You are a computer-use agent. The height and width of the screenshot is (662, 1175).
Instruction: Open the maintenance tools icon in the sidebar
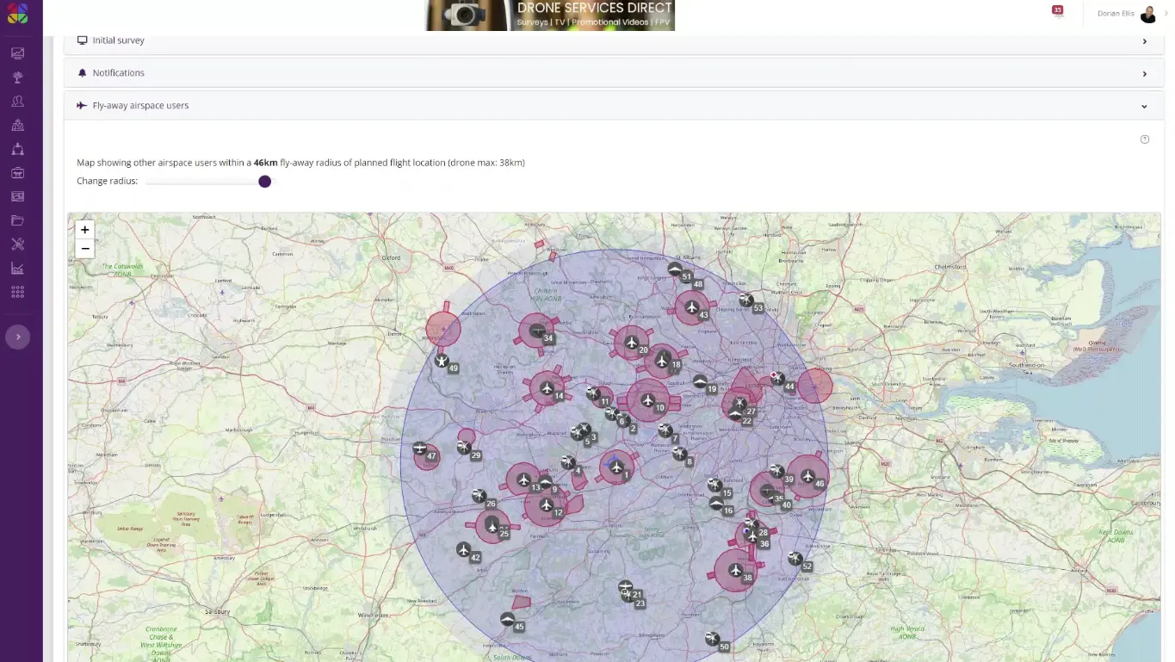[17, 244]
